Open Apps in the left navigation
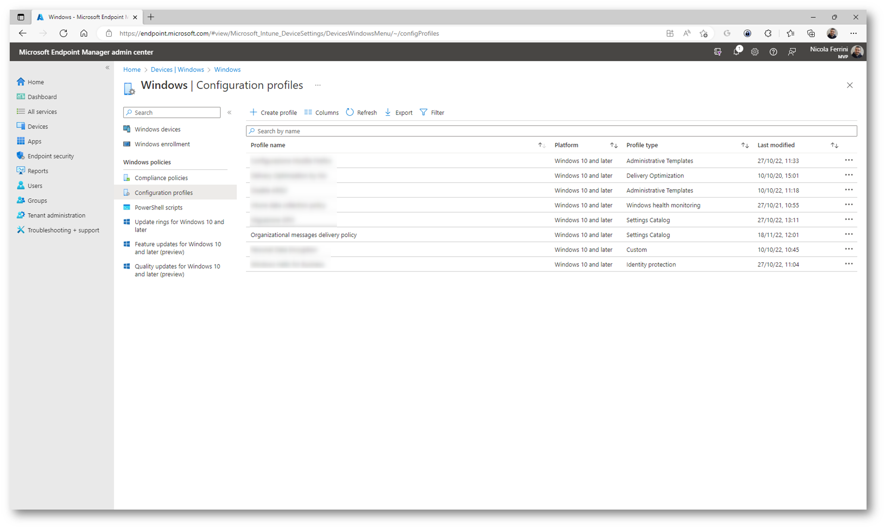 [x=29, y=141]
